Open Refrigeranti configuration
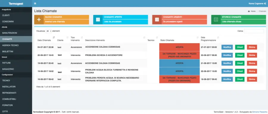 16,93
